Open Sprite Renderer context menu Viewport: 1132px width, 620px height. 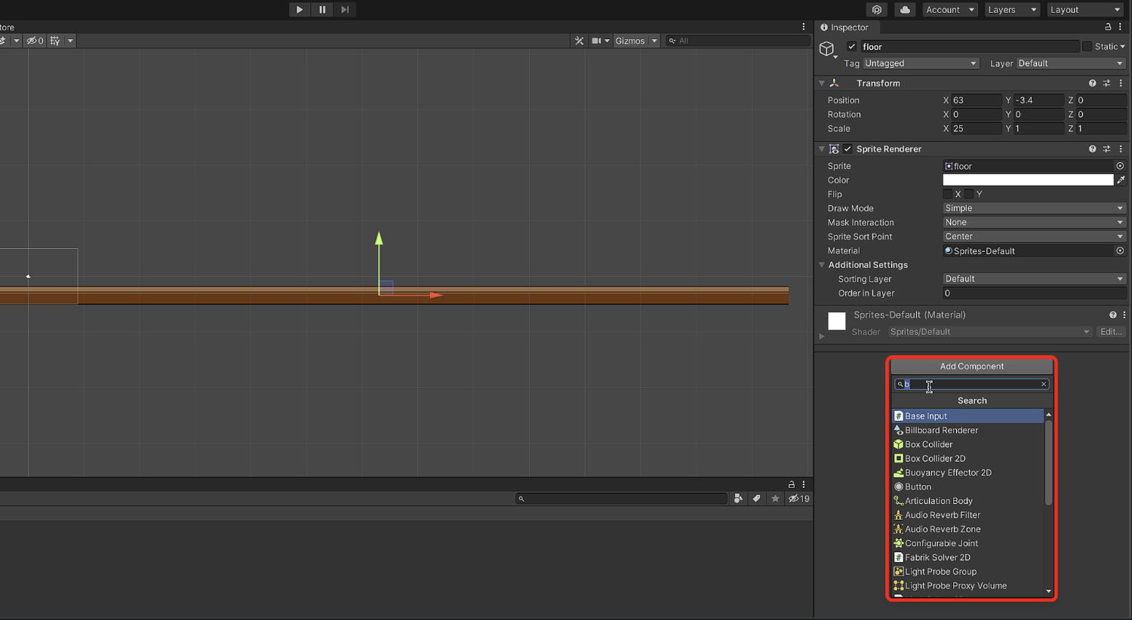click(1121, 149)
